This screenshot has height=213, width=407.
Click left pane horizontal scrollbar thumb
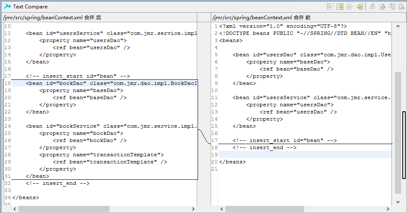pyautogui.click(x=64, y=209)
